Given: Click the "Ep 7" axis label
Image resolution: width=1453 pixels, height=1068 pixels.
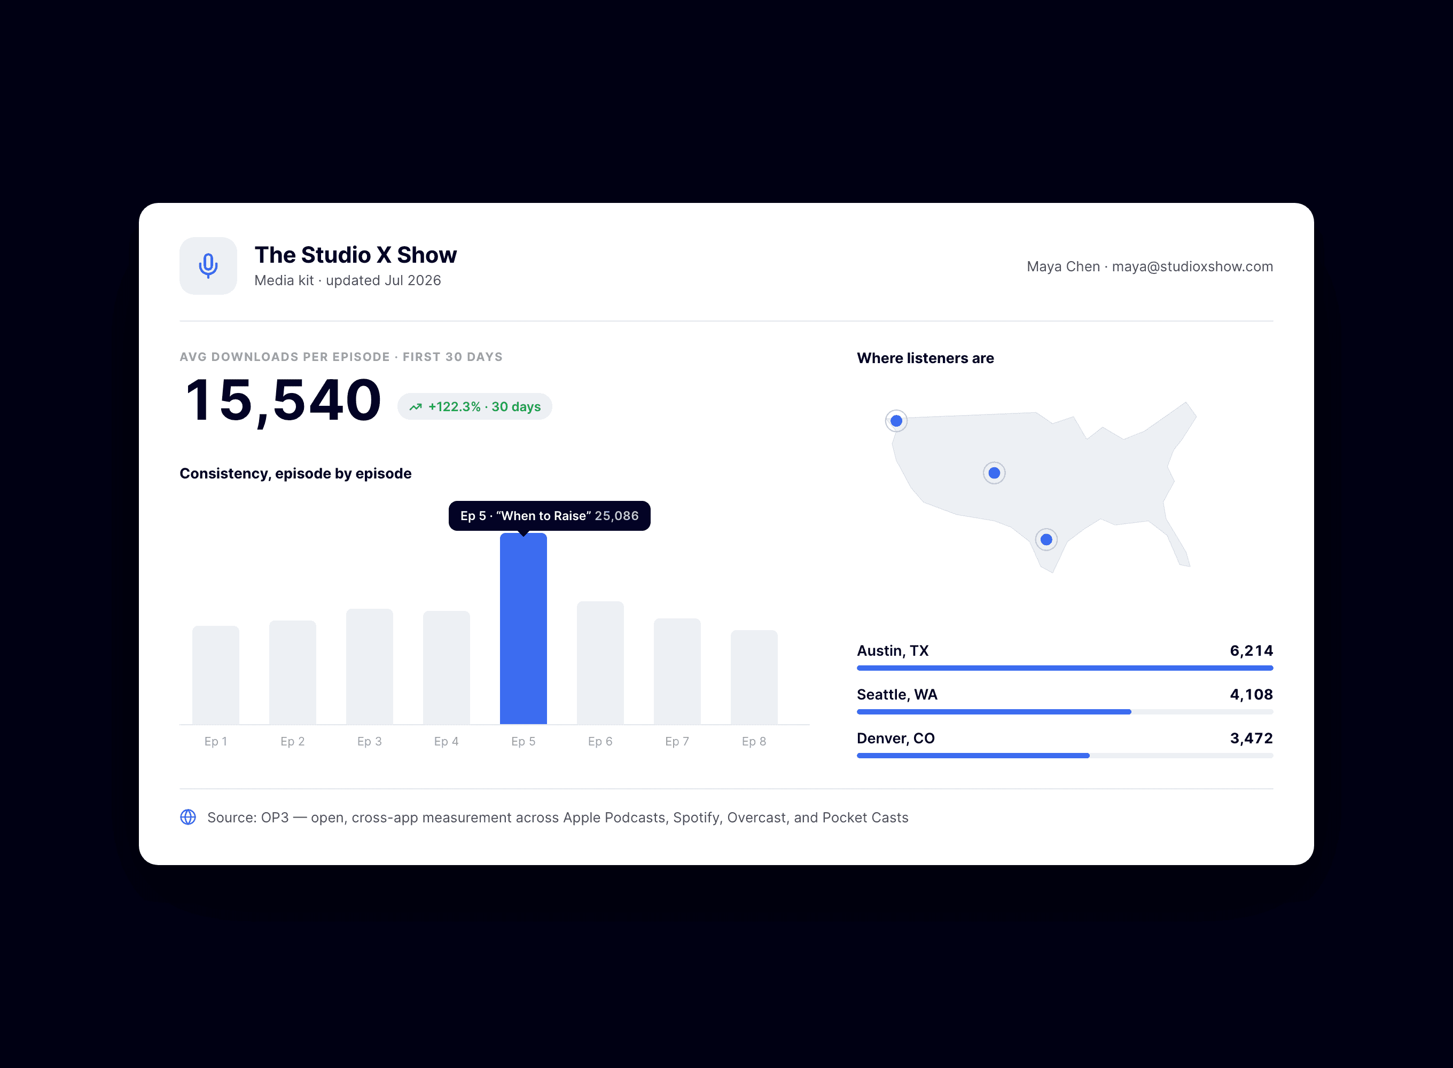Looking at the screenshot, I should pos(677,742).
